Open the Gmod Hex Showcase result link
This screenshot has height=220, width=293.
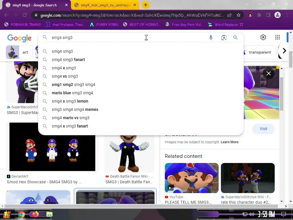pos(44,182)
